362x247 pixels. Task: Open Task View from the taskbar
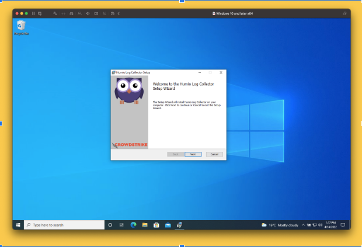pos(121,225)
